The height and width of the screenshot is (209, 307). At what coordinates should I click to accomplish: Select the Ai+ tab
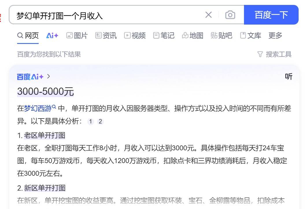coord(52,36)
